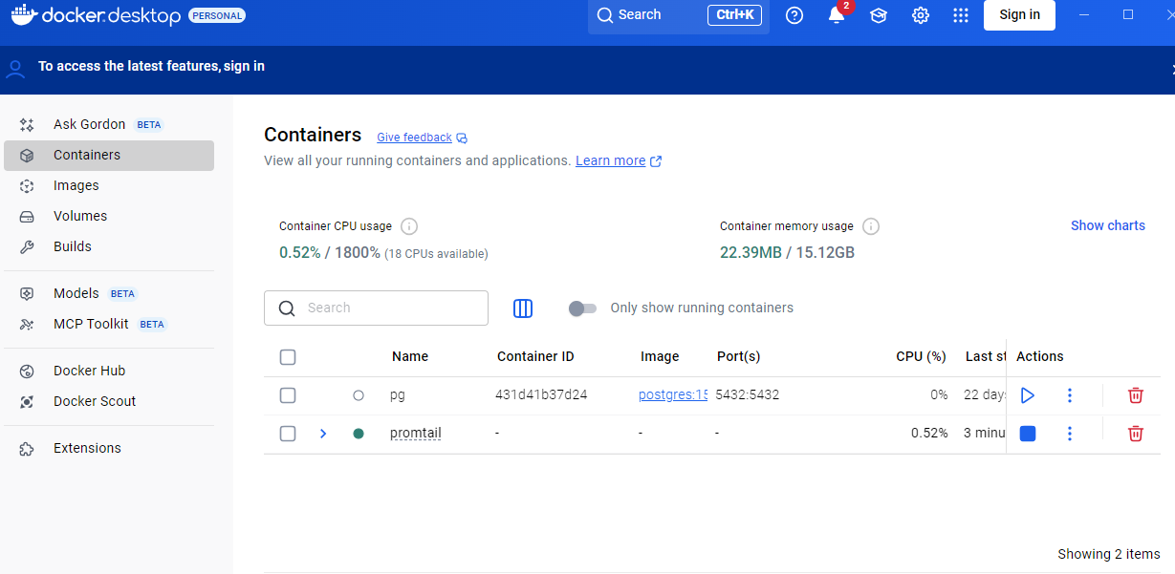The image size is (1175, 574).
Task: Delete the promtail container
Action: click(x=1136, y=434)
